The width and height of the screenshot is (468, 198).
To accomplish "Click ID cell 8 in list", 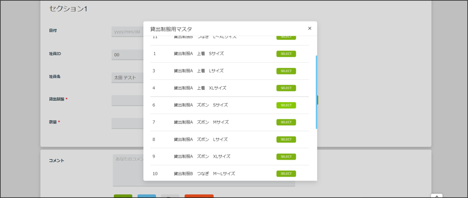I will (154, 139).
